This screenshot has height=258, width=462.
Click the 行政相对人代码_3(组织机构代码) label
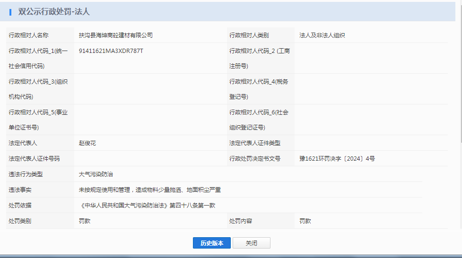click(x=38, y=89)
